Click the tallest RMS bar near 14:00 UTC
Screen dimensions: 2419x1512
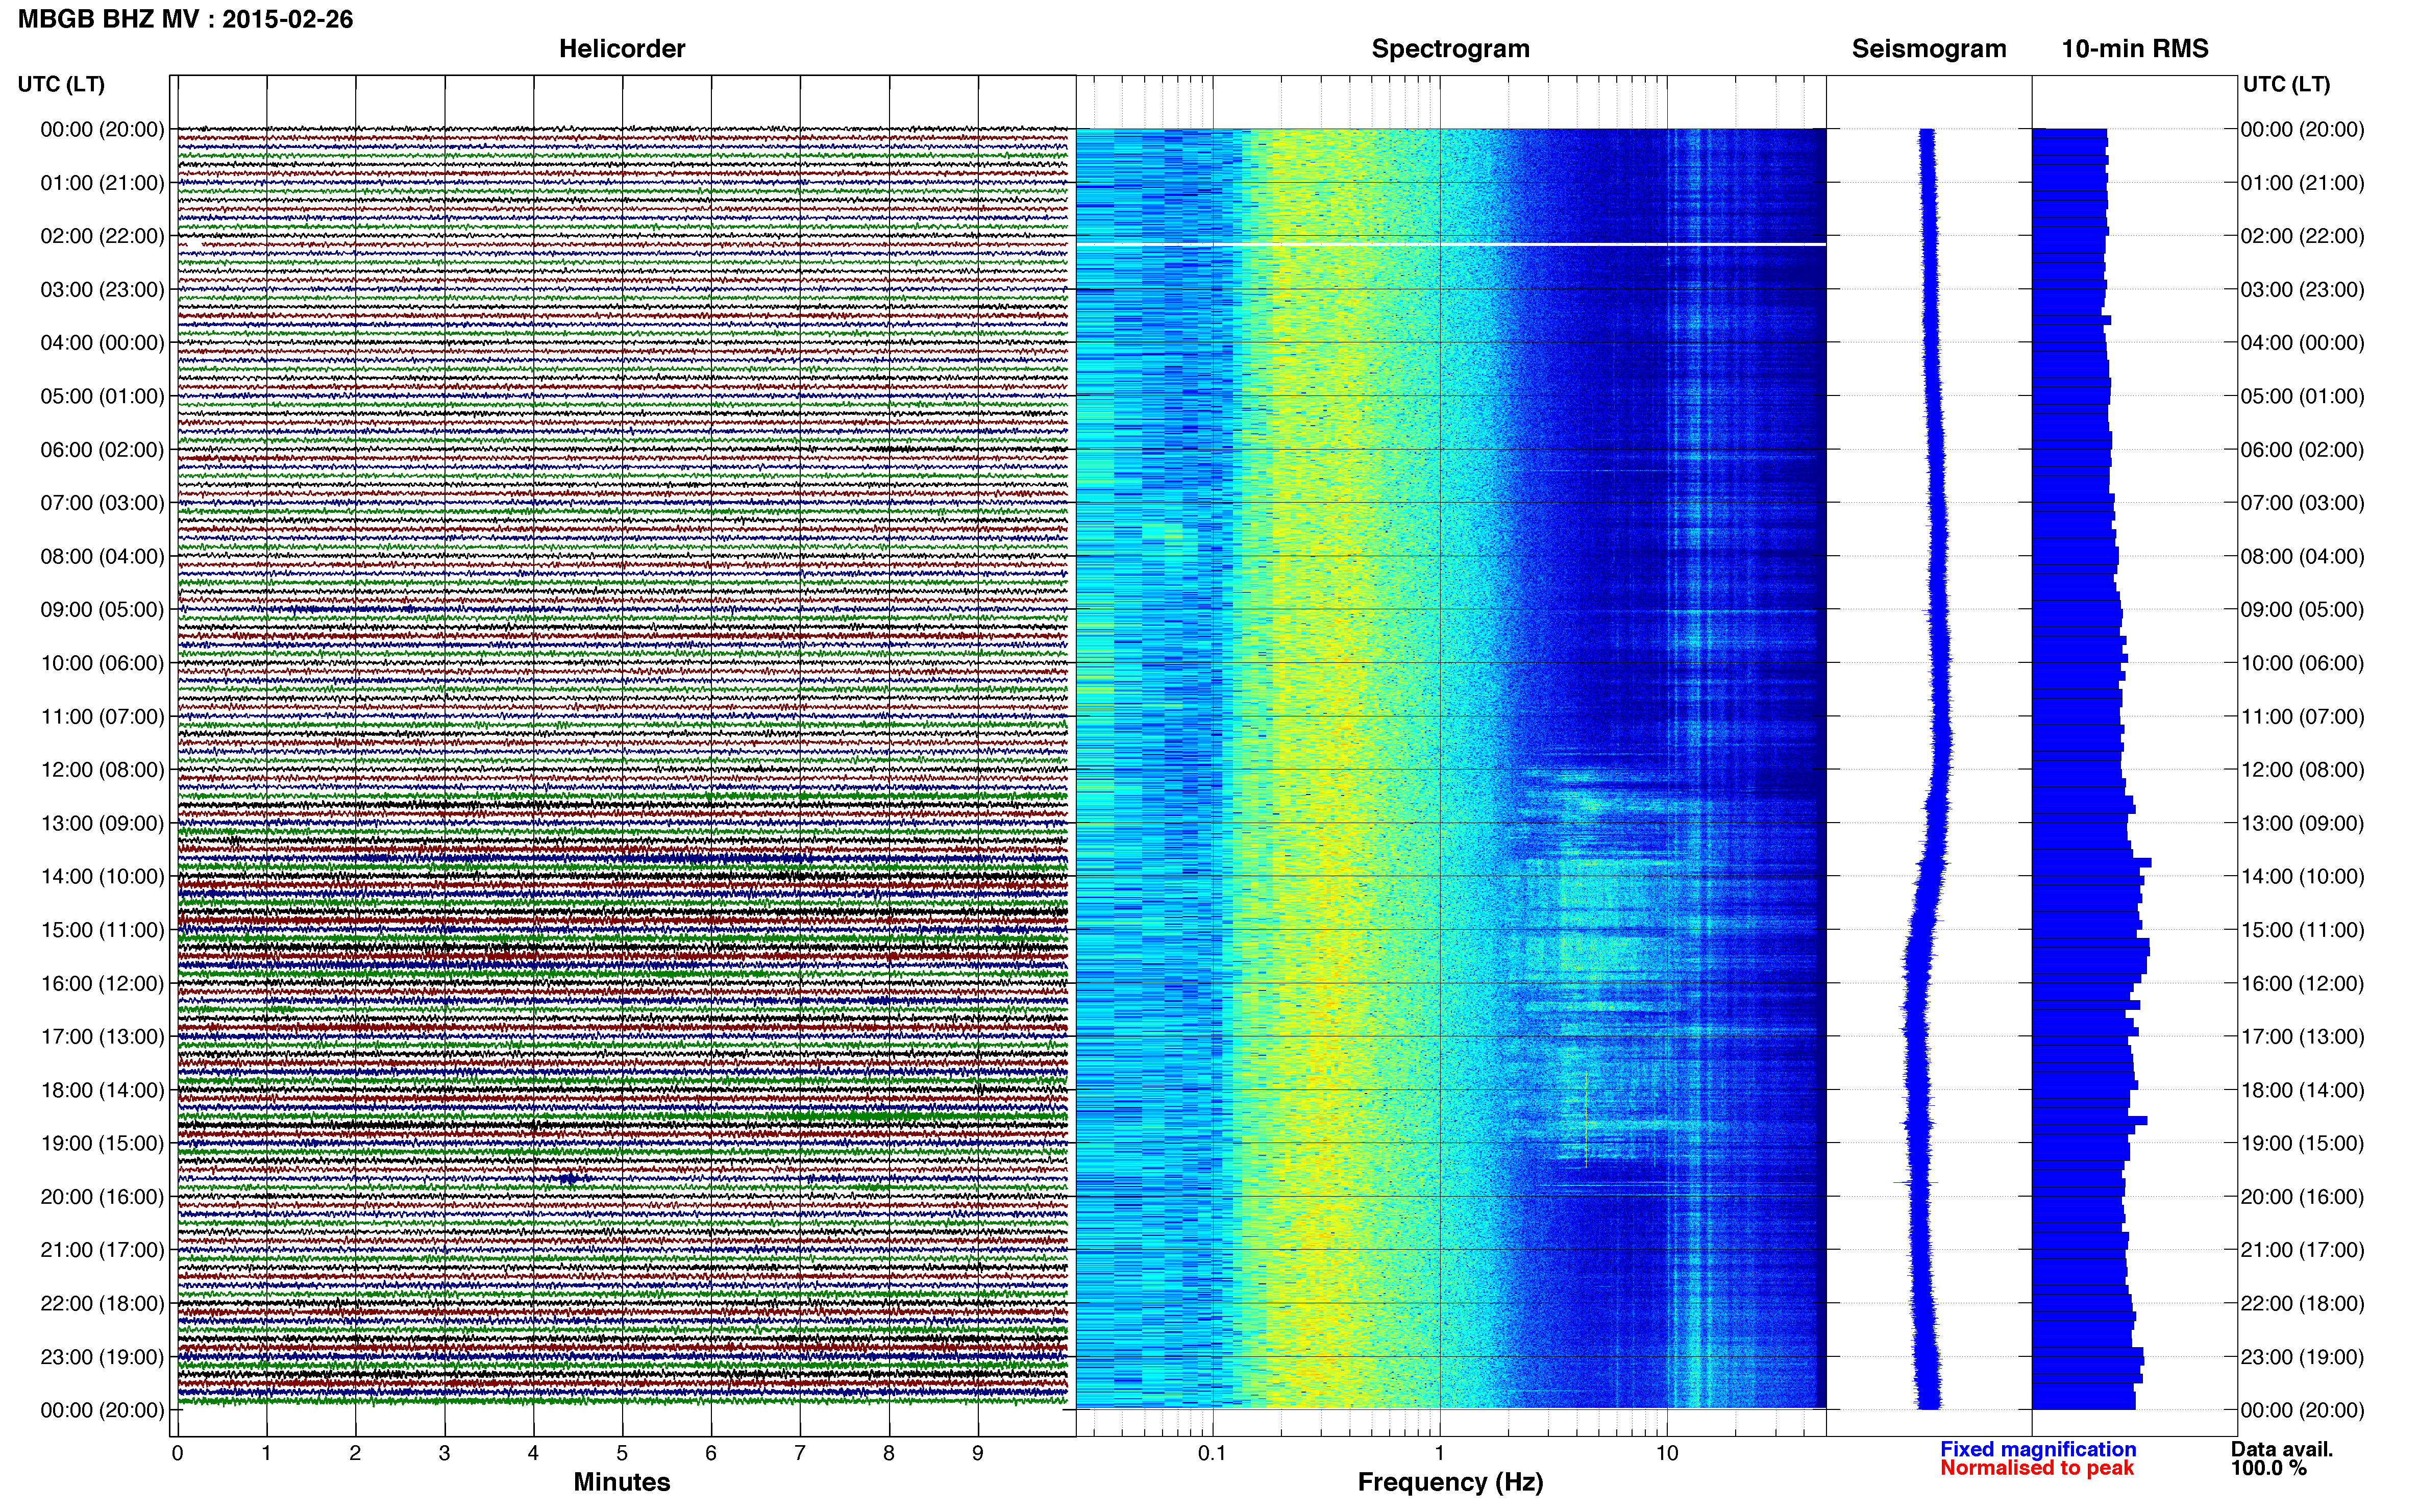coord(2092,862)
